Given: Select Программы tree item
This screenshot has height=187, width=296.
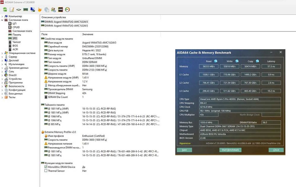Looking at the screenshot, I should coord(15,83).
